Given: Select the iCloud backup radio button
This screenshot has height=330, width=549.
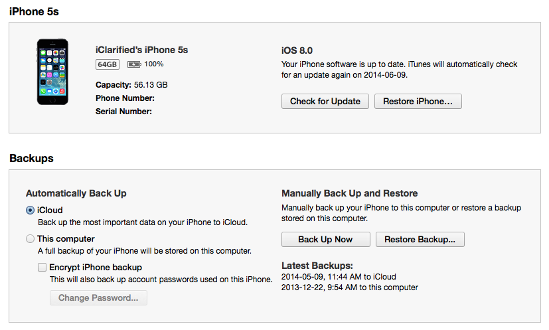Looking at the screenshot, I should [x=30, y=210].
